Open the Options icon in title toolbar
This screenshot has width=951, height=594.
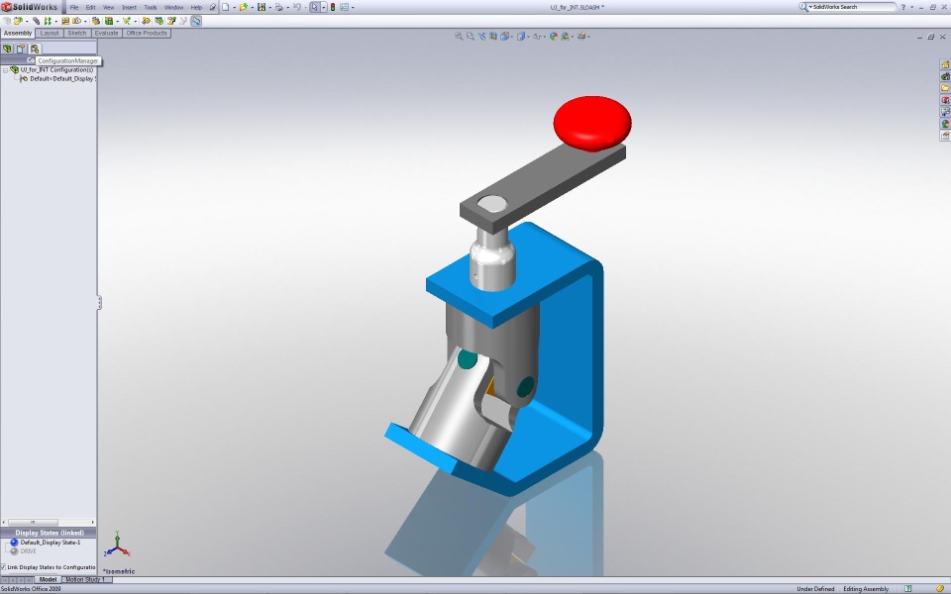(344, 7)
